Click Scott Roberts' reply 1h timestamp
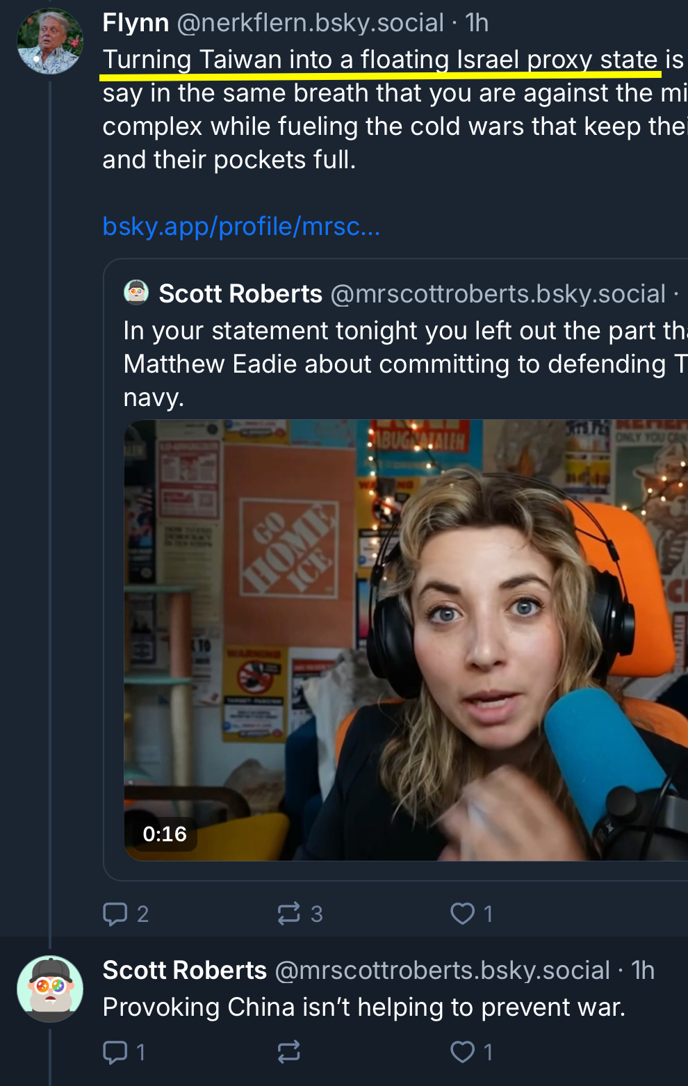The image size is (688, 1086). 643,970
